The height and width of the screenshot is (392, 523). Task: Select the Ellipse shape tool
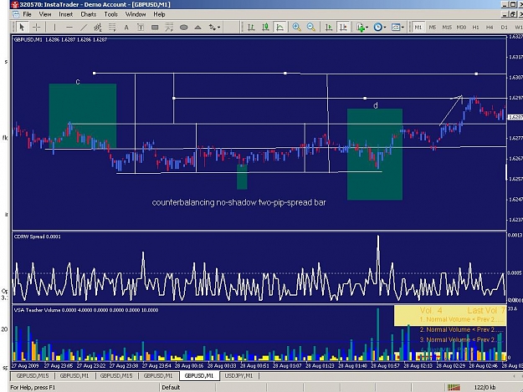[x=184, y=28]
